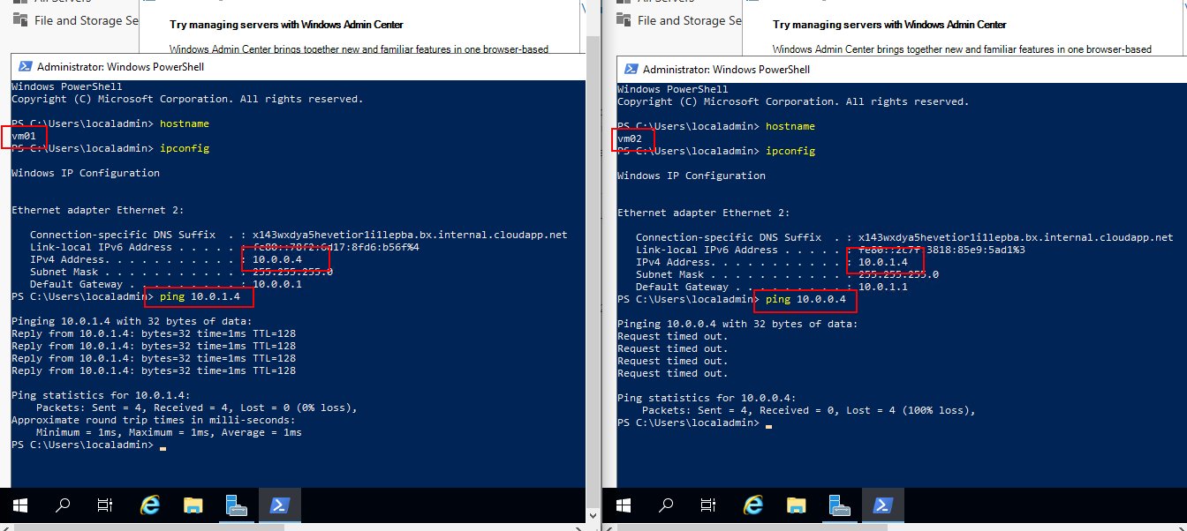Click the active PowerShell taskbar button on vm01

(279, 505)
